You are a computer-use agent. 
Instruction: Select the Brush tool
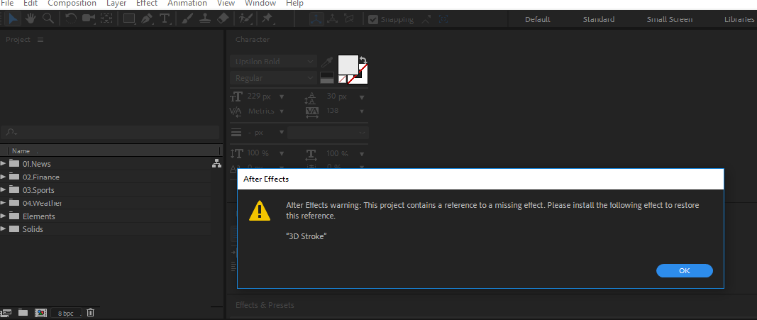(187, 19)
